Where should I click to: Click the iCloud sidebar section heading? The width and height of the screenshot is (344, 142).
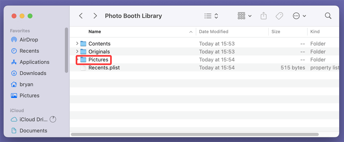(17, 110)
